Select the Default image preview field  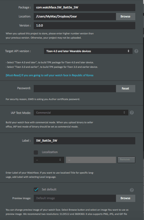(x=75, y=198)
